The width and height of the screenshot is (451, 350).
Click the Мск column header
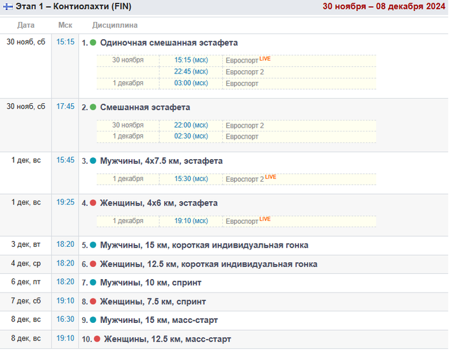(x=65, y=25)
